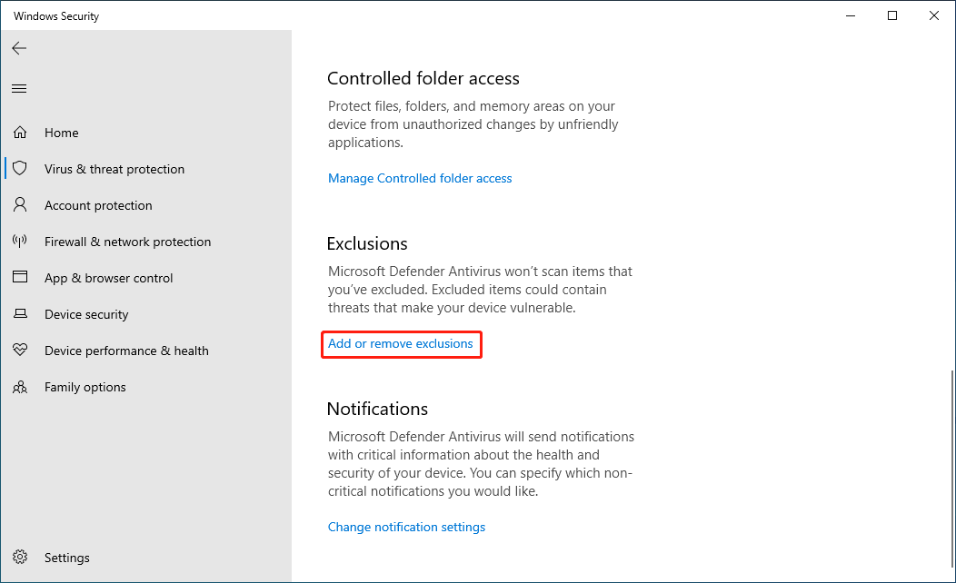Click the Windows Security title bar text
The image size is (956, 583).
click(55, 15)
